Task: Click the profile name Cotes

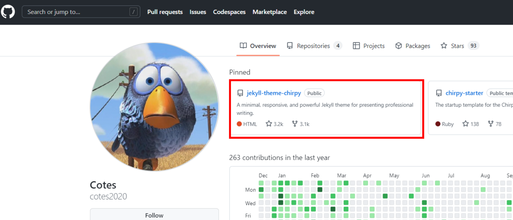Action: point(103,185)
